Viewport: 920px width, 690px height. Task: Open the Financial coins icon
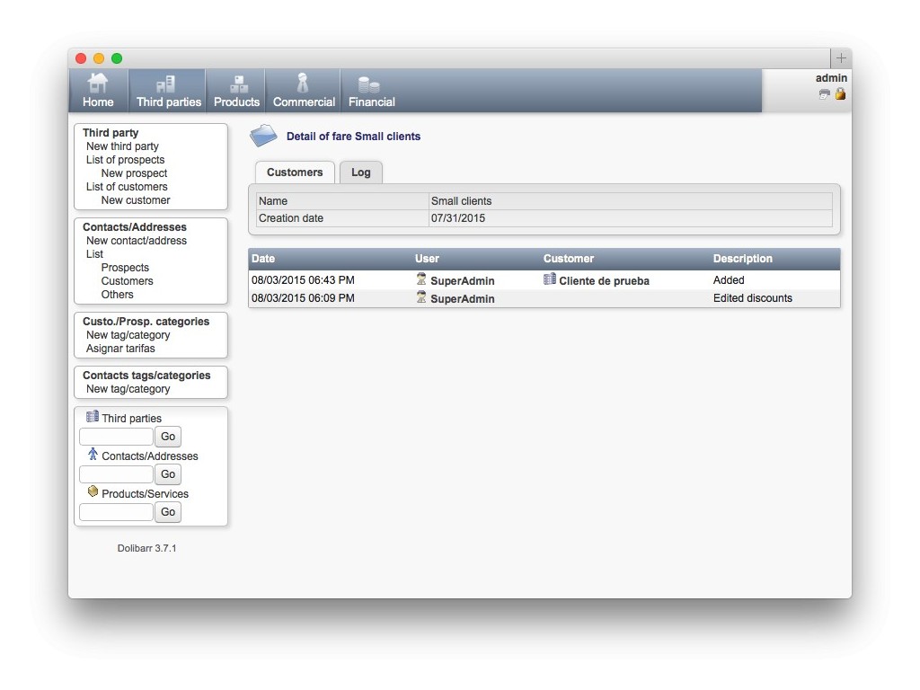point(369,84)
